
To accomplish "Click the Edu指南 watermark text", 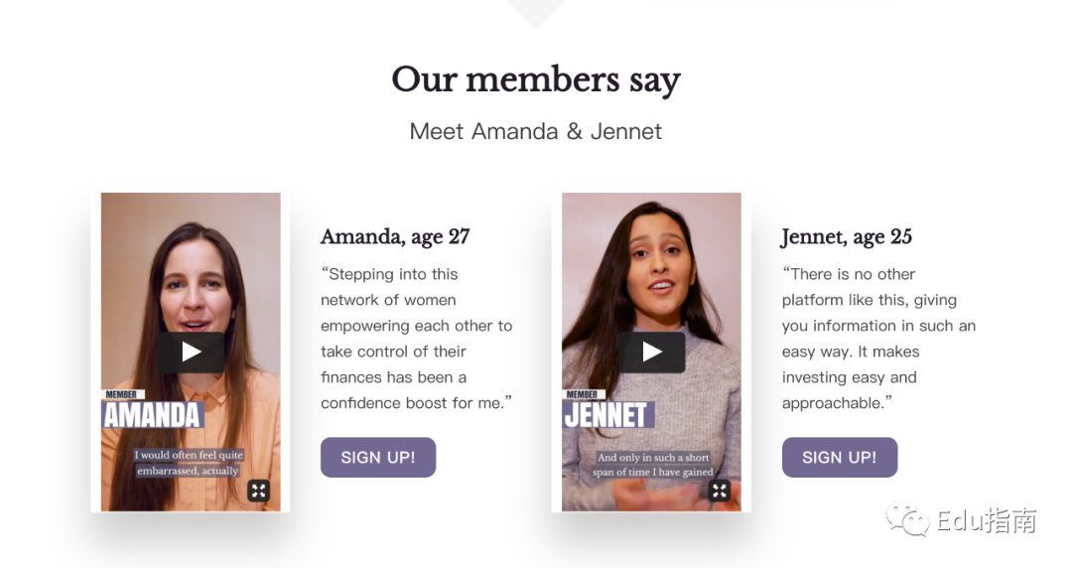I will click(x=987, y=520).
